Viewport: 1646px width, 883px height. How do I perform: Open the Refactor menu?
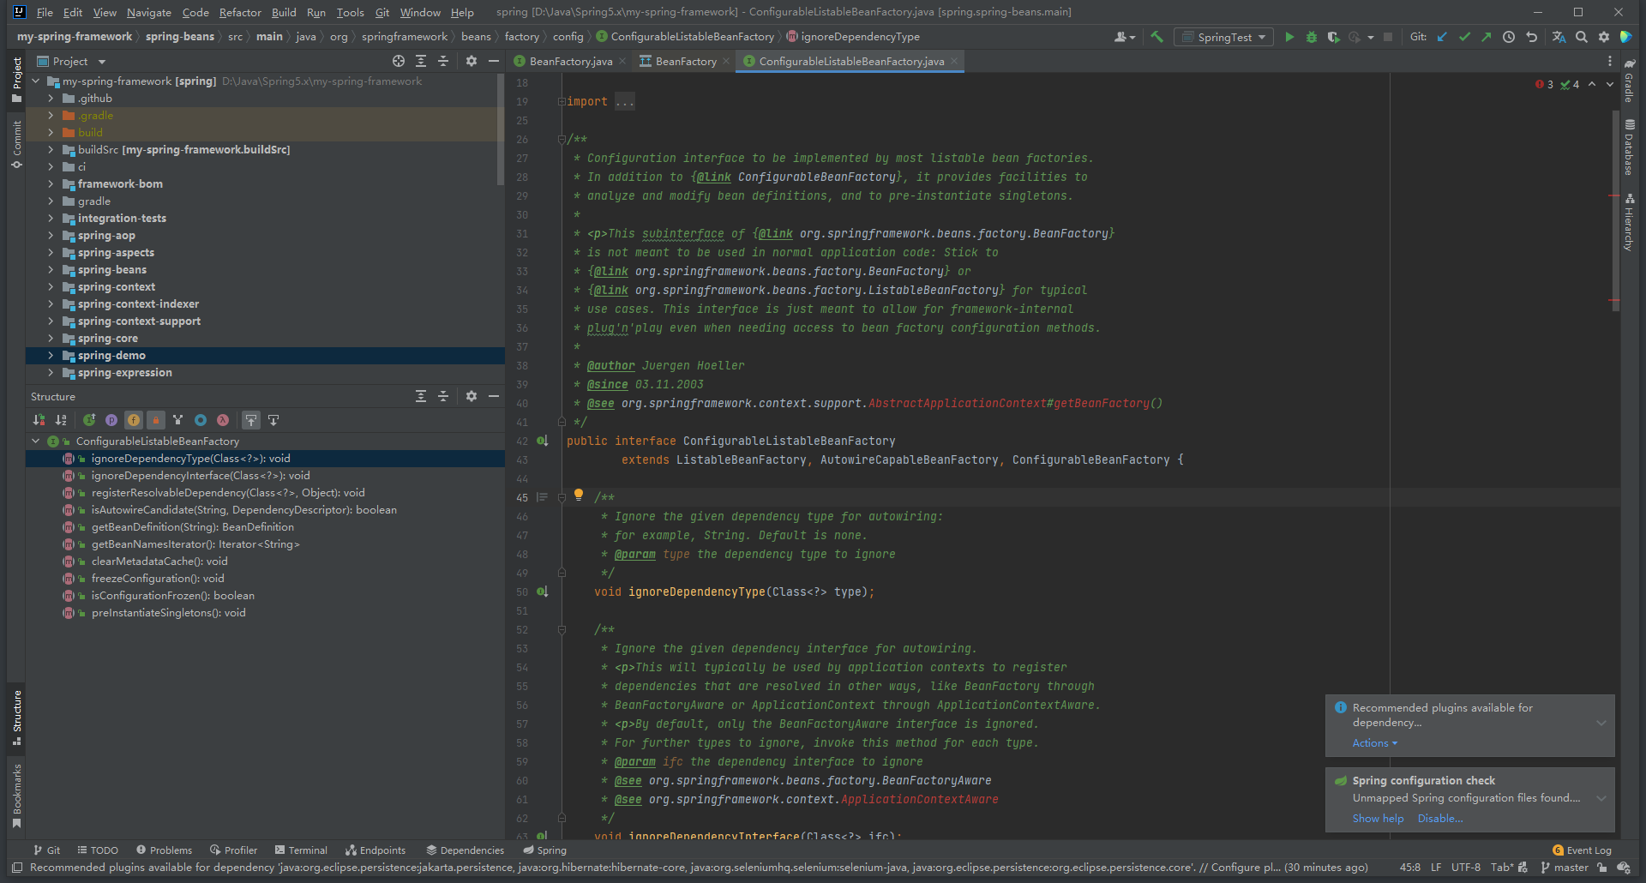[x=240, y=12]
